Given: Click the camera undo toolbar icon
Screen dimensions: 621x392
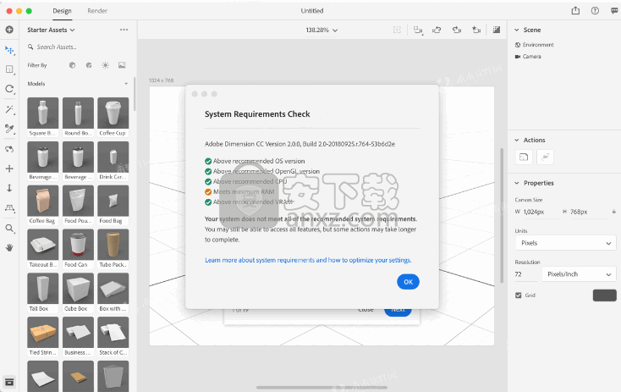Looking at the screenshot, I should 437,30.
